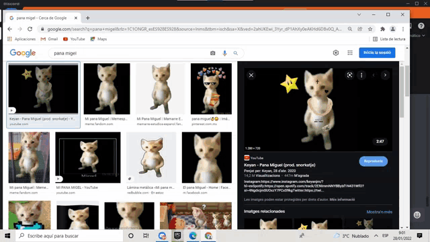The height and width of the screenshot is (242, 430).
Task: Click the emoji smiley icon in Discord window
Action: pyautogui.click(x=417, y=215)
